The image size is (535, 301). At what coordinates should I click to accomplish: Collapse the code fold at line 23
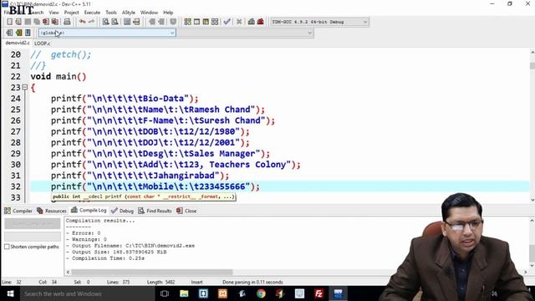click(25, 87)
